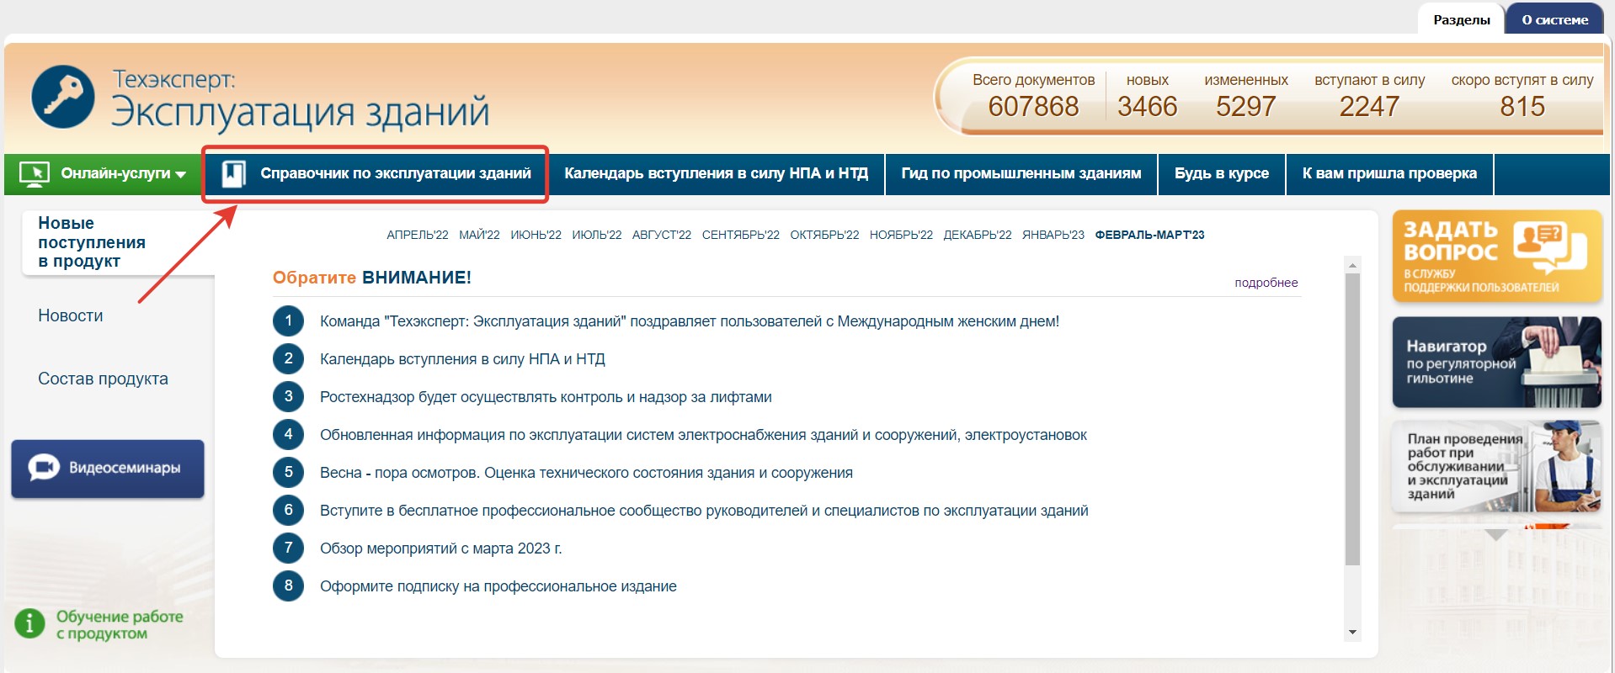Open Гид по промышленным зданиям

[1021, 174]
